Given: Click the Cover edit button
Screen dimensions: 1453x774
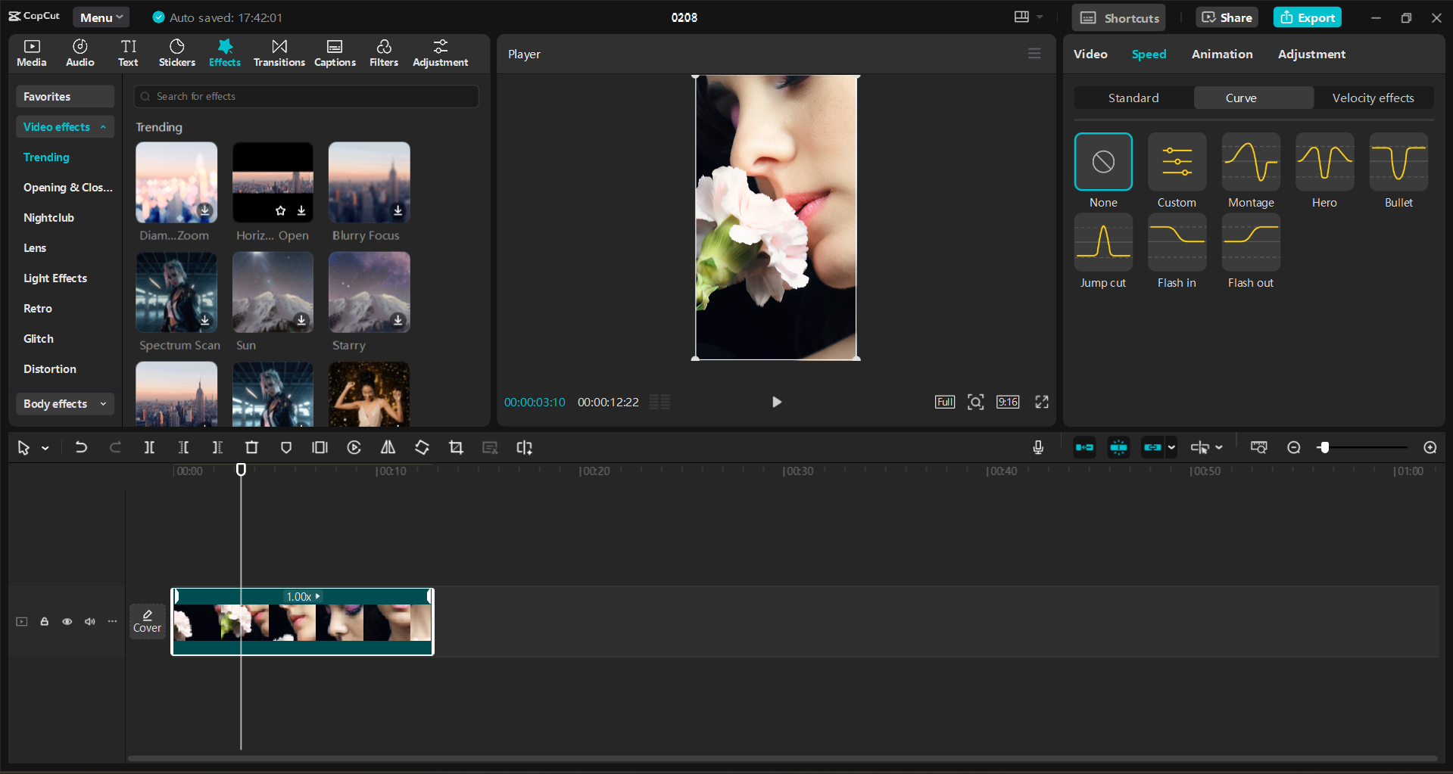Looking at the screenshot, I should point(147,621).
